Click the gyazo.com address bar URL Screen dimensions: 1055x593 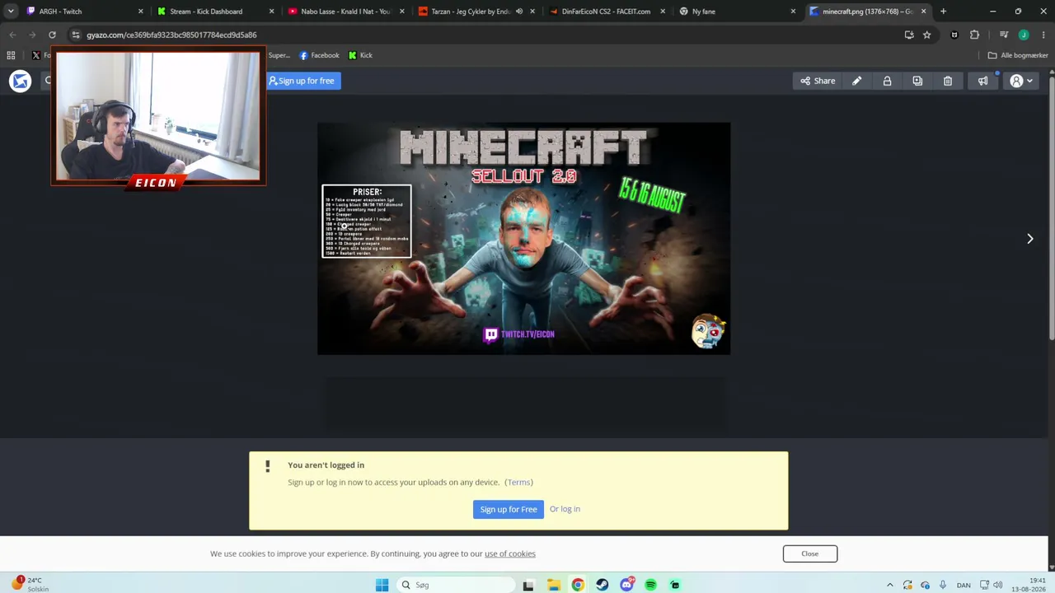pyautogui.click(x=171, y=35)
